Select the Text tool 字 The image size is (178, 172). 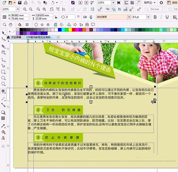3,91
